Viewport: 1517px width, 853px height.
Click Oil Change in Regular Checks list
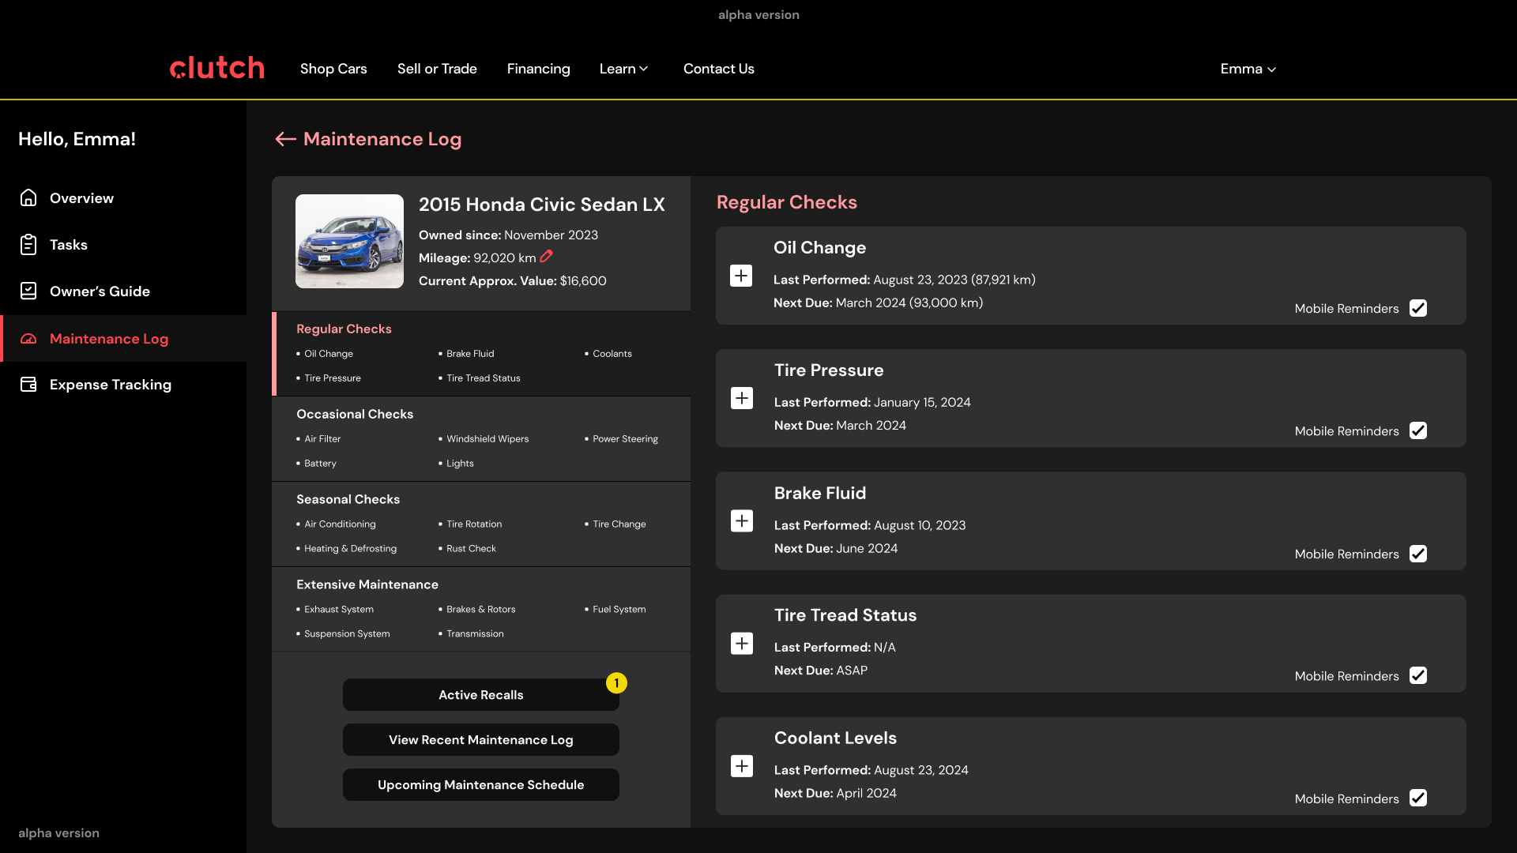point(329,354)
